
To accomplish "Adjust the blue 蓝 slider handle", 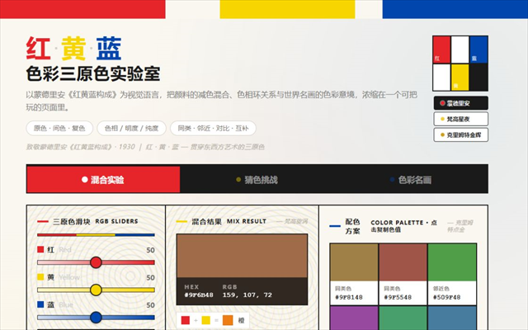I will [x=96, y=317].
